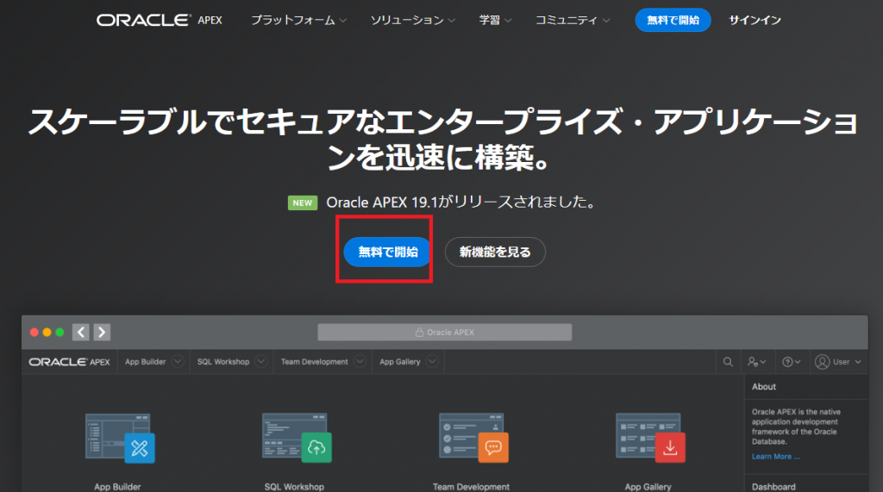Click the SQL Workshop label under its icon
883x492 pixels.
click(294, 487)
